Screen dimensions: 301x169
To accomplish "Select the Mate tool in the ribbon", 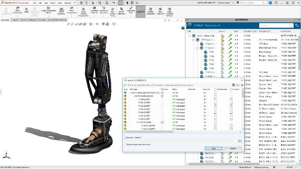I will (x=26, y=10).
